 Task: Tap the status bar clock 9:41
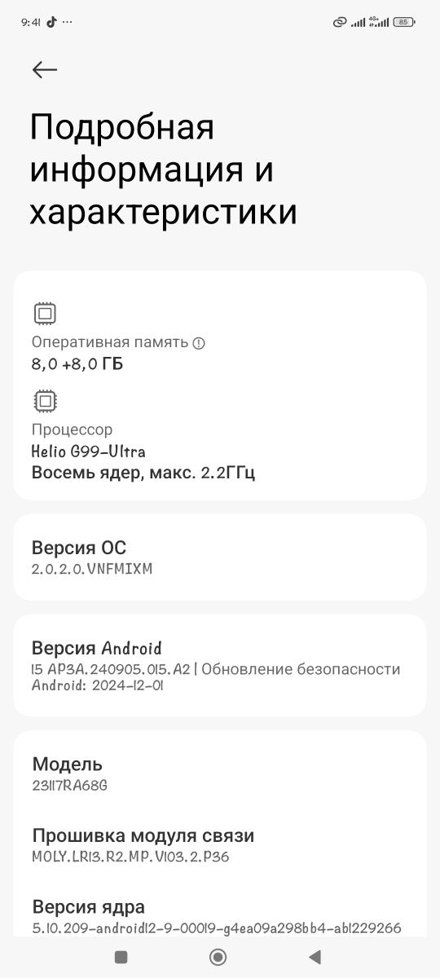coord(31,23)
